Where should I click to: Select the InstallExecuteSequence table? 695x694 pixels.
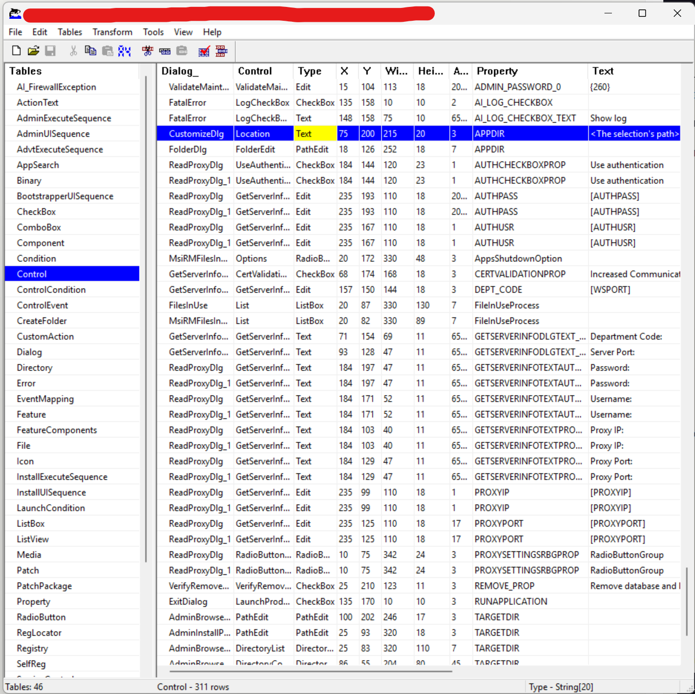click(72, 477)
